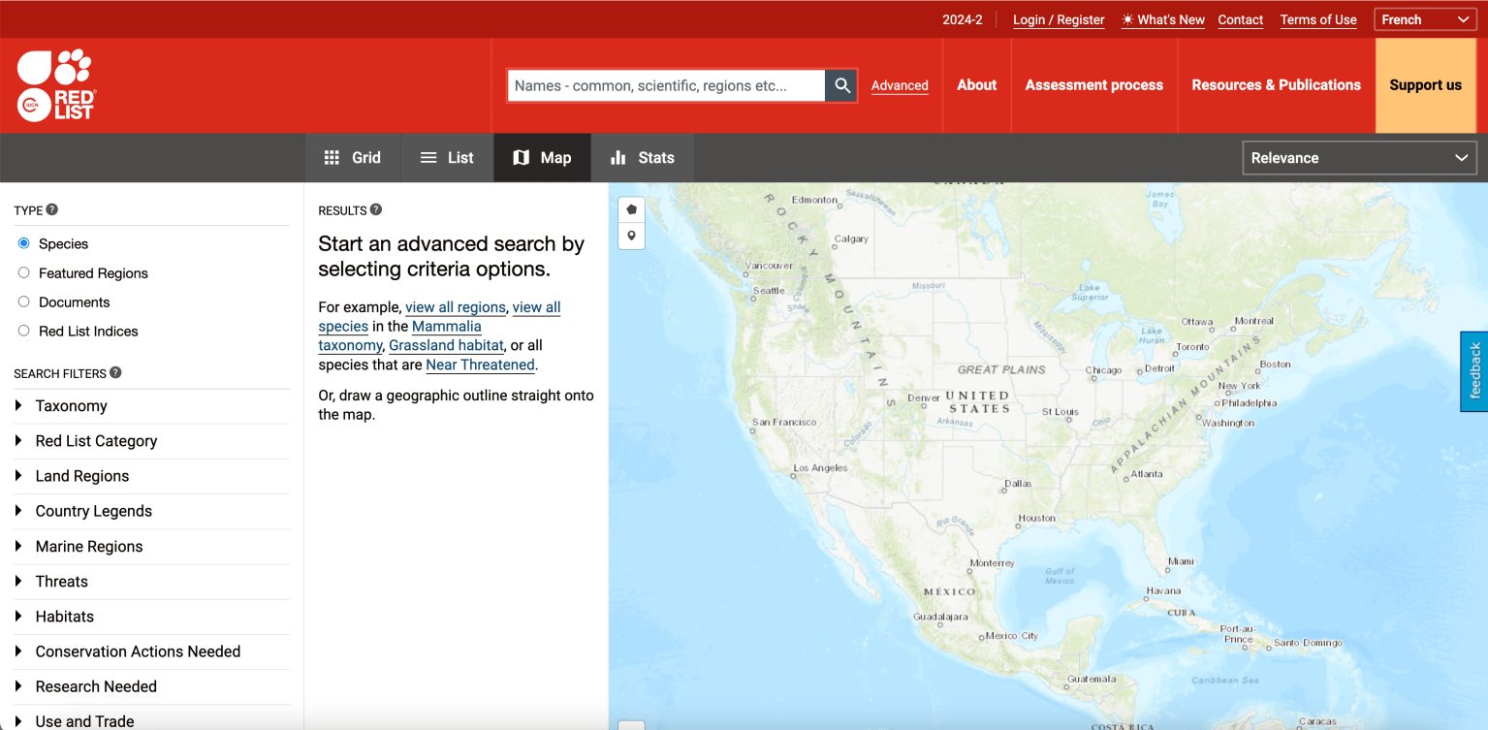Click the IUCN Red List logo

click(x=56, y=85)
